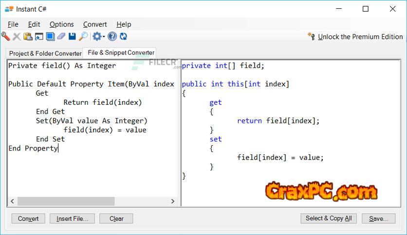Click the blue question mark help icon
The image size is (407, 235).
click(112, 36)
